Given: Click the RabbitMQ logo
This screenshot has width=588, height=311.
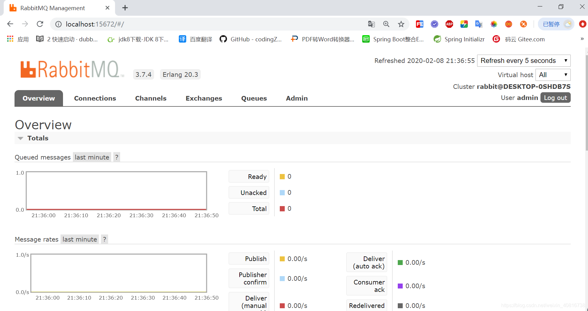Looking at the screenshot, I should point(72,69).
